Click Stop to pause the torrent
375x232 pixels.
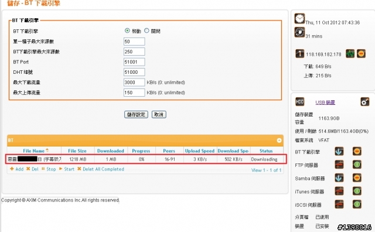tap(49, 169)
